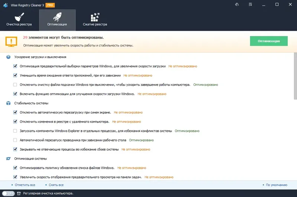The height and width of the screenshot is (197, 297).
Task: Click Оптимизировано status of файла подкачки row
Action: [x=206, y=85]
